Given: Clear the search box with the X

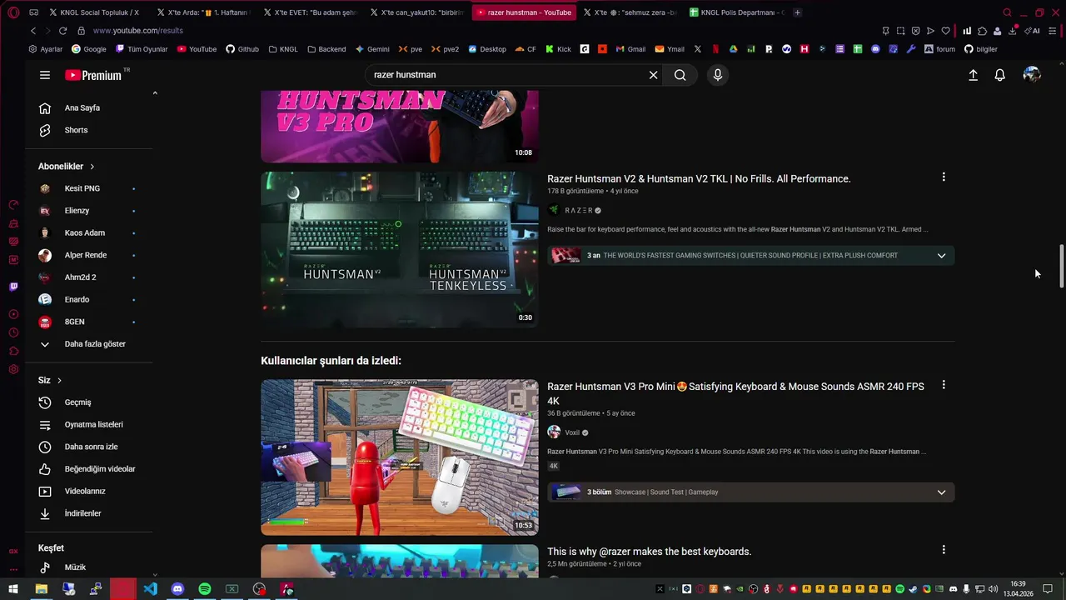Looking at the screenshot, I should click(653, 75).
